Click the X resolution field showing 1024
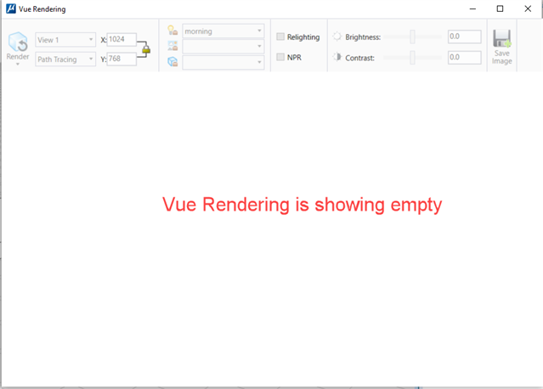 pos(122,39)
